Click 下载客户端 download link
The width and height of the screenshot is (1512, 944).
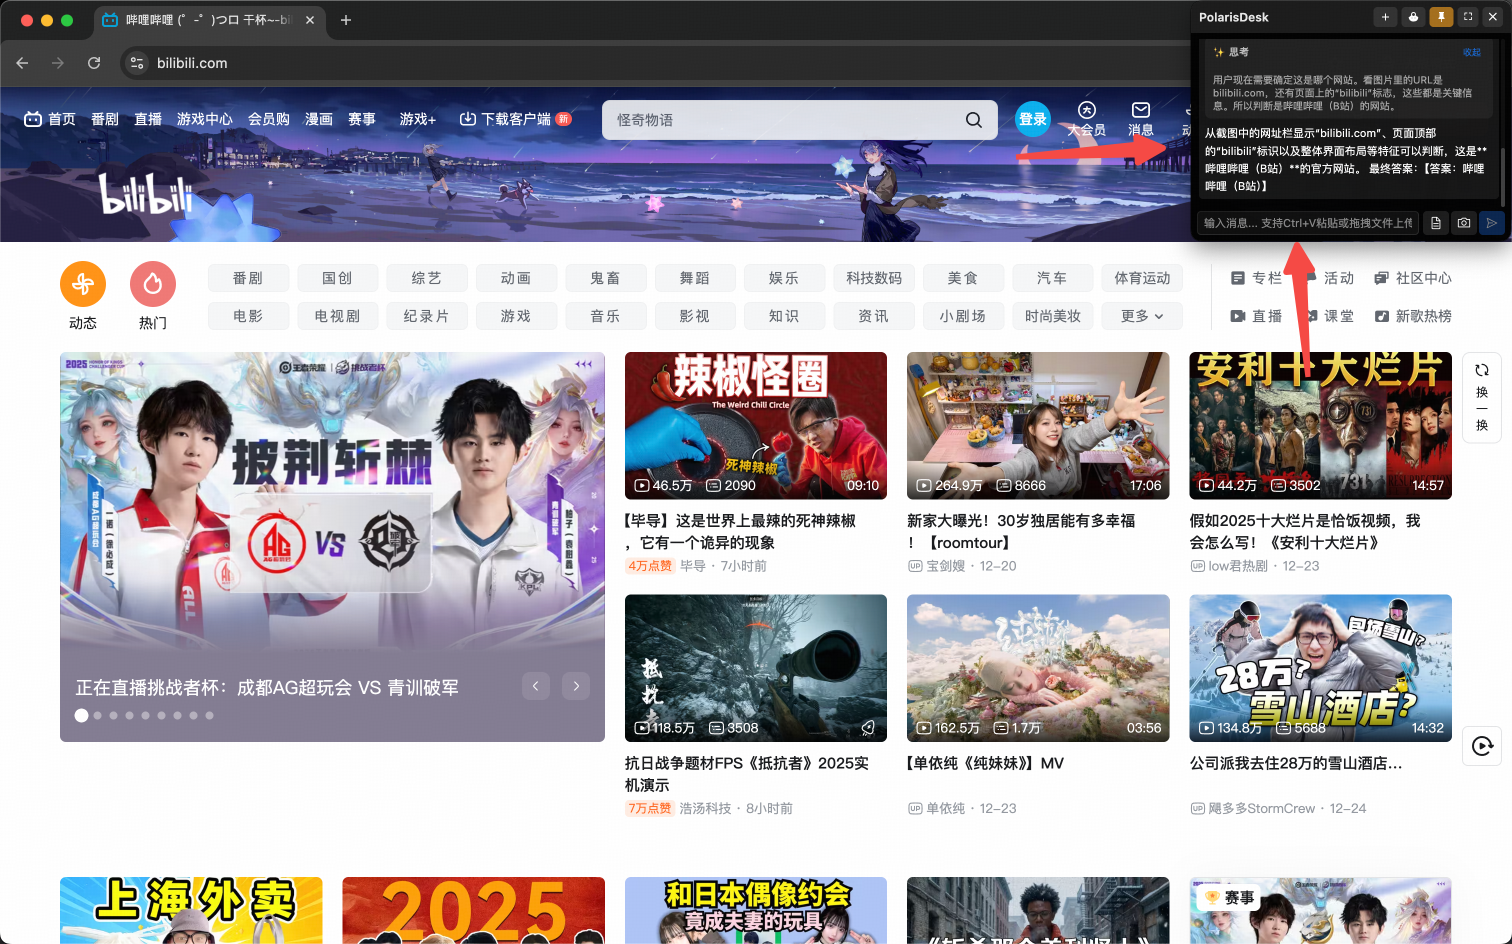point(515,119)
